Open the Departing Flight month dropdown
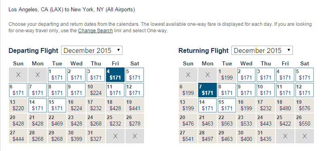The image size is (322, 151). click(x=92, y=50)
